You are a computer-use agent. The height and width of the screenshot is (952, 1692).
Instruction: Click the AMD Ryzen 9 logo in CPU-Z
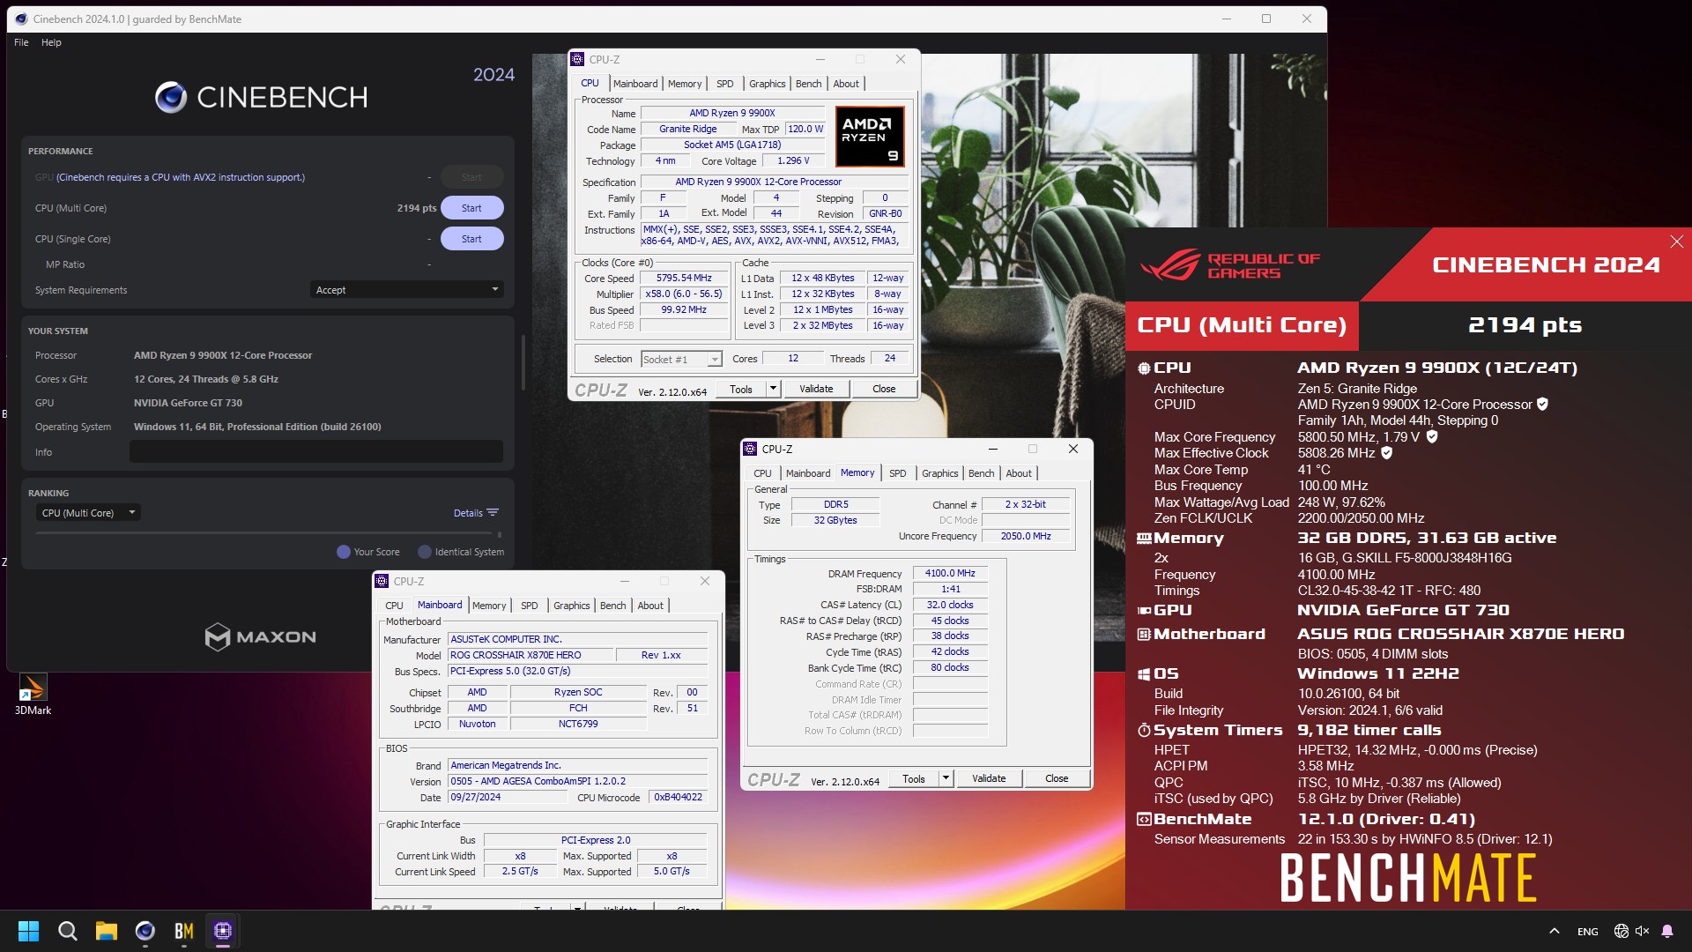(869, 137)
